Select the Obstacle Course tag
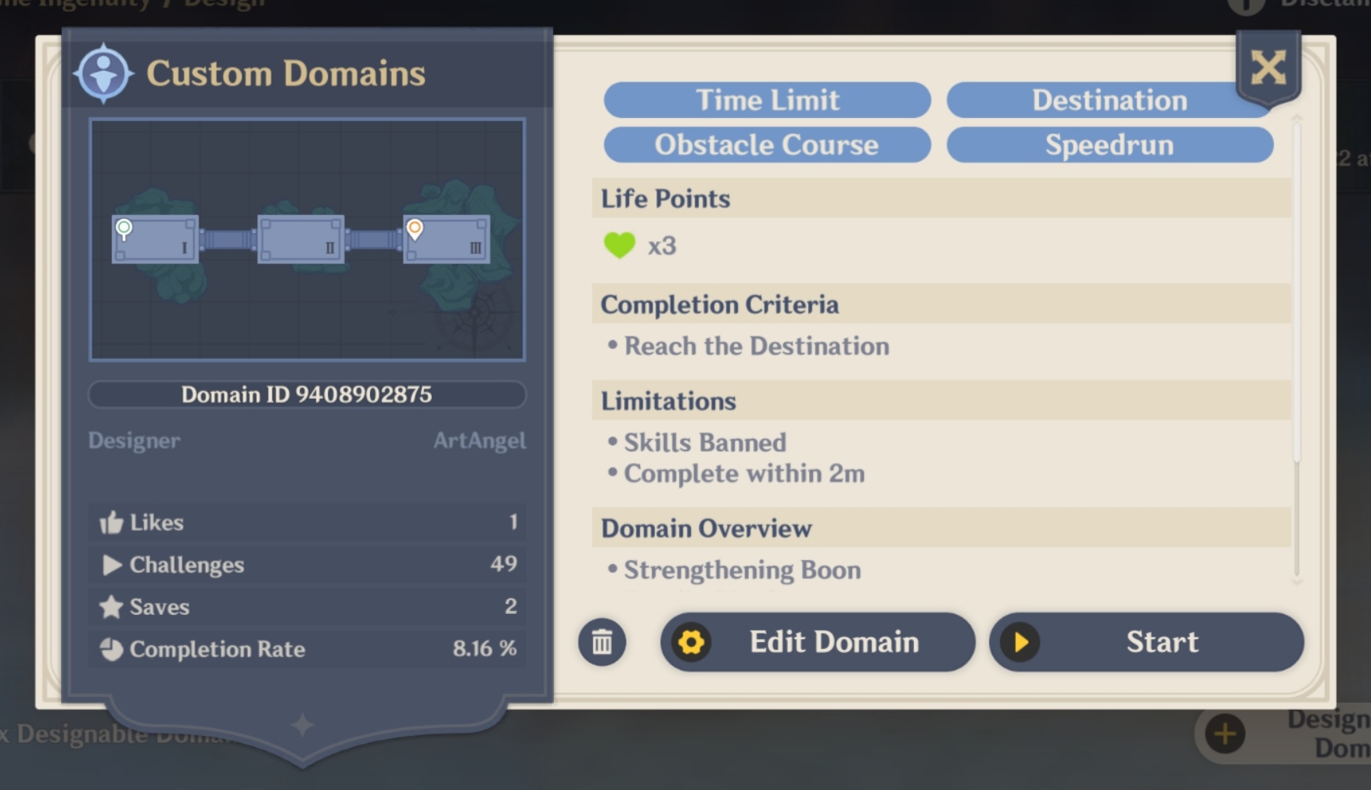1371x790 pixels. (x=767, y=145)
